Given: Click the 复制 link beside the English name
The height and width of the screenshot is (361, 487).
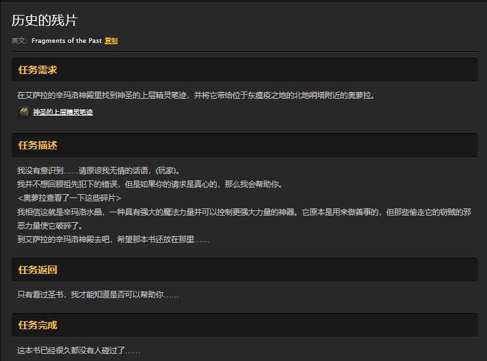Looking at the screenshot, I should pos(111,40).
